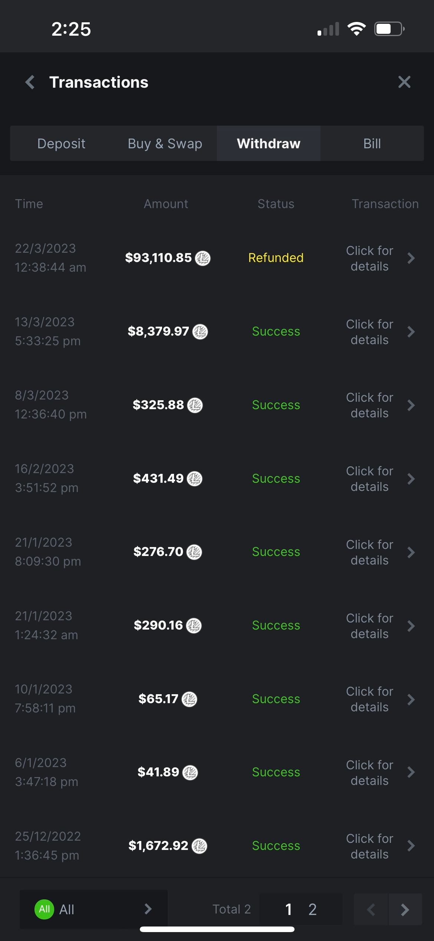Expand chevron for 13/3/2023 withdrawal

pyautogui.click(x=411, y=332)
